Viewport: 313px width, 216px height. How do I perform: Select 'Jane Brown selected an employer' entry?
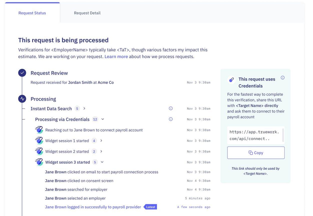point(75,198)
